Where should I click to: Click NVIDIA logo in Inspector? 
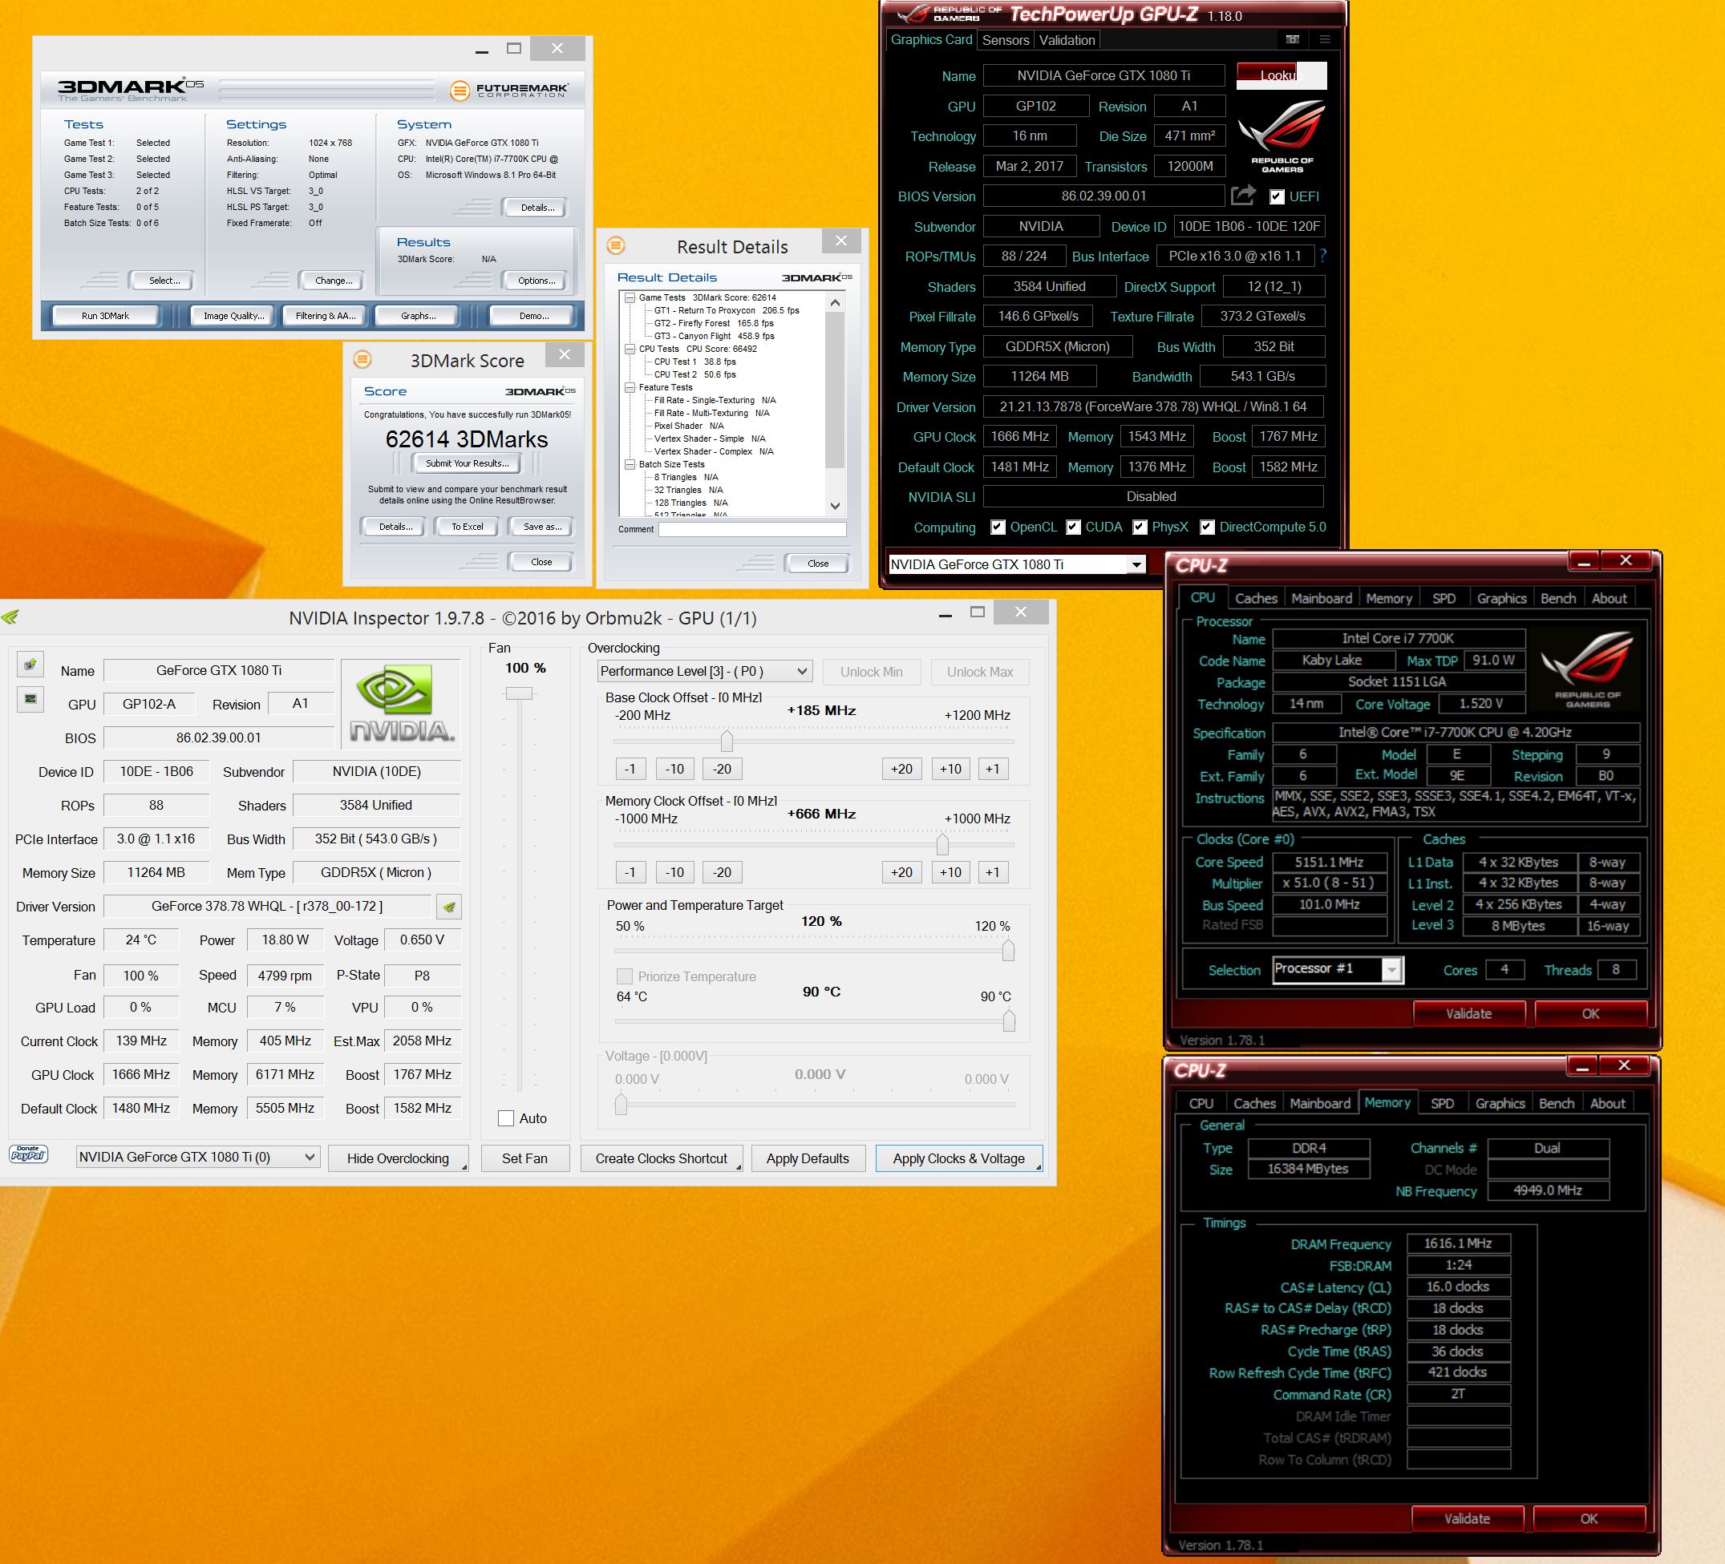click(x=399, y=704)
